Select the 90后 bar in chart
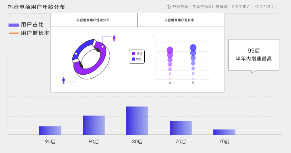The width and height of the screenshot is (291, 153). point(94,125)
